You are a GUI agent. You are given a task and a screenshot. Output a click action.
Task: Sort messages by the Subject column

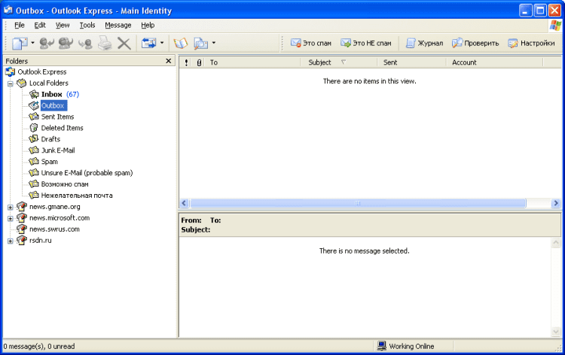(339, 62)
